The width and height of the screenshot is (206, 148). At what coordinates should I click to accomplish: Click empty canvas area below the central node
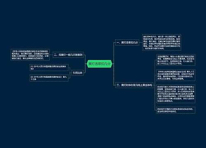pos(100,110)
